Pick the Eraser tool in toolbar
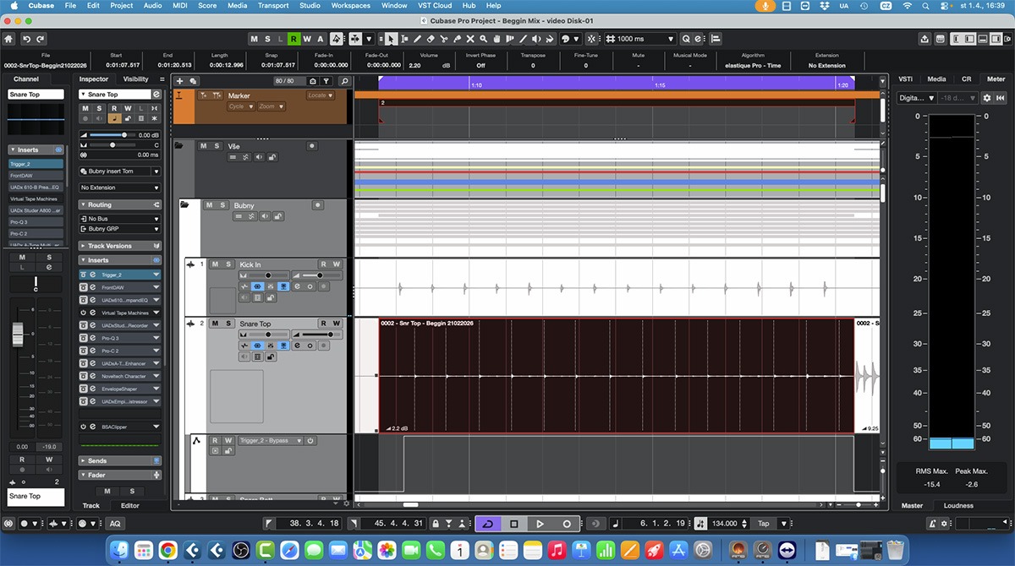Image resolution: width=1015 pixels, height=566 pixels. pyautogui.click(x=431, y=39)
